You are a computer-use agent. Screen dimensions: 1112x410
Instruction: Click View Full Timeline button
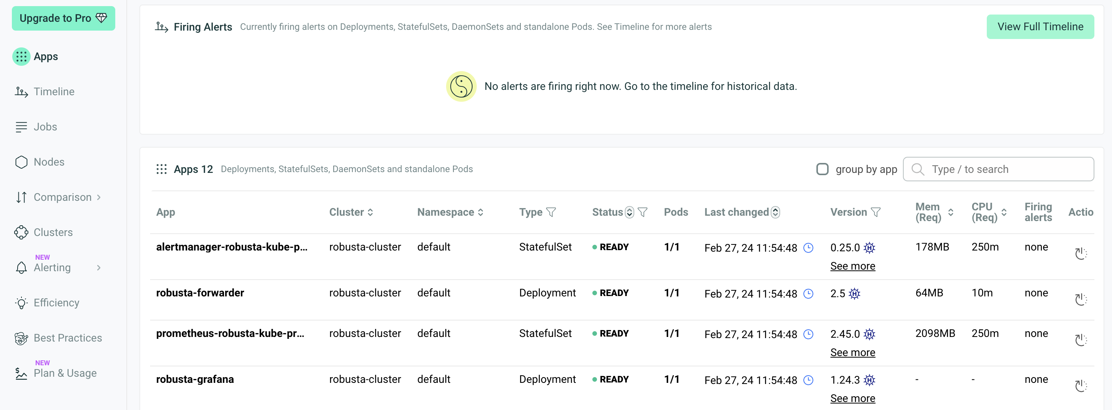[x=1040, y=27]
